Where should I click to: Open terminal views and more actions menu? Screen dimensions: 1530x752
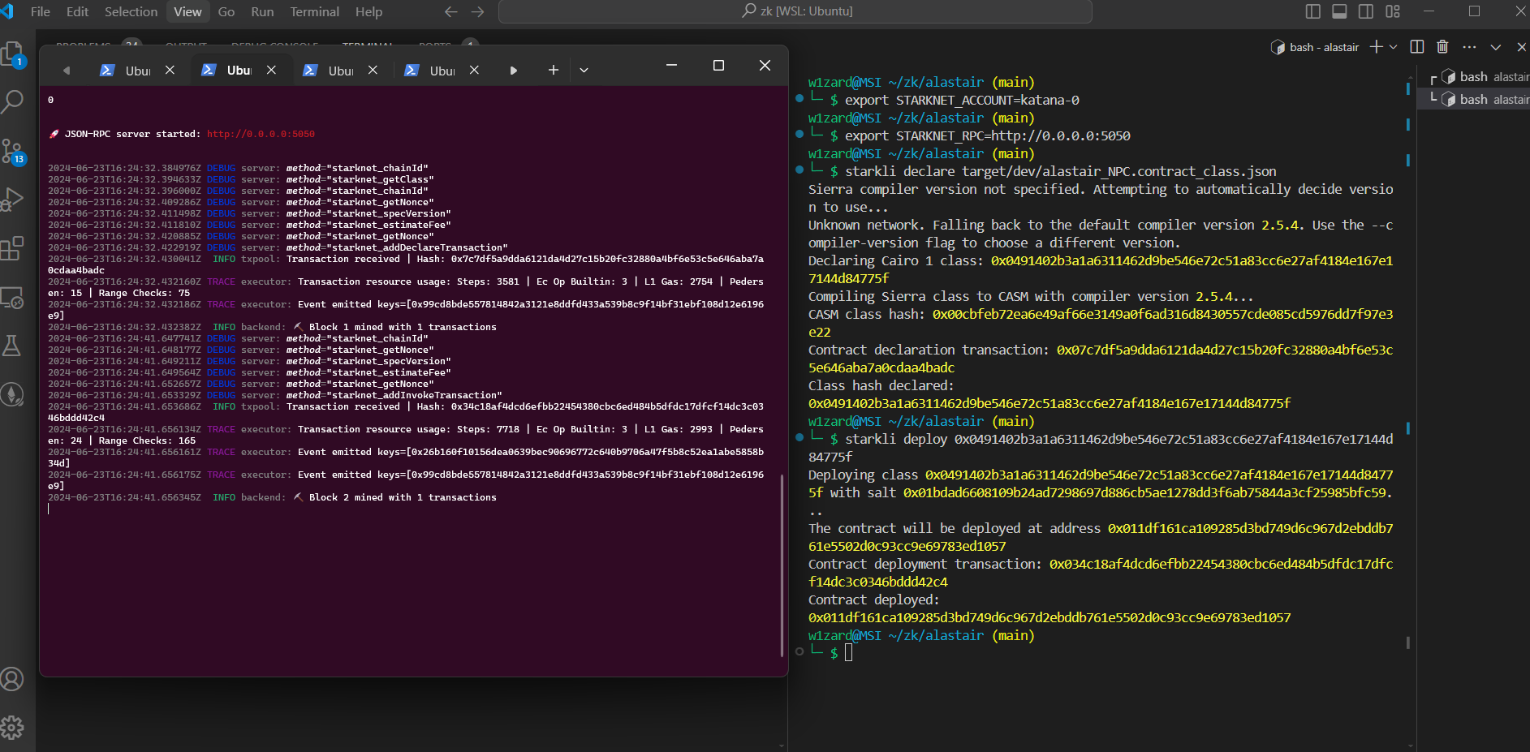click(1469, 47)
